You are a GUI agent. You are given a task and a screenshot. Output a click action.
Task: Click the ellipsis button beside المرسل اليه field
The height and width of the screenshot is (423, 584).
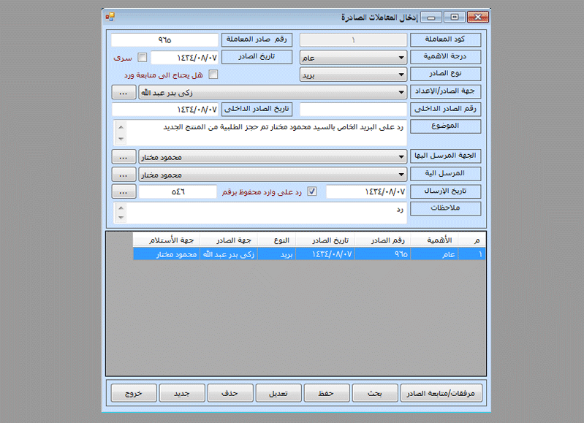coord(124,175)
